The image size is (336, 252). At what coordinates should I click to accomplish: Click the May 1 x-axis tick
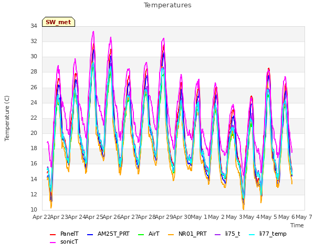(199, 217)
